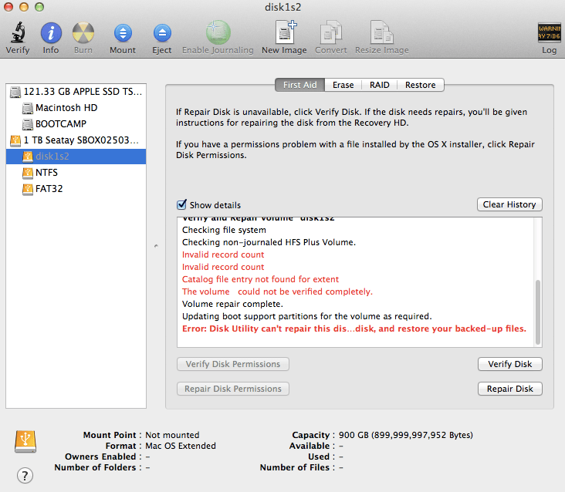Switch to the Erase tab

[343, 85]
